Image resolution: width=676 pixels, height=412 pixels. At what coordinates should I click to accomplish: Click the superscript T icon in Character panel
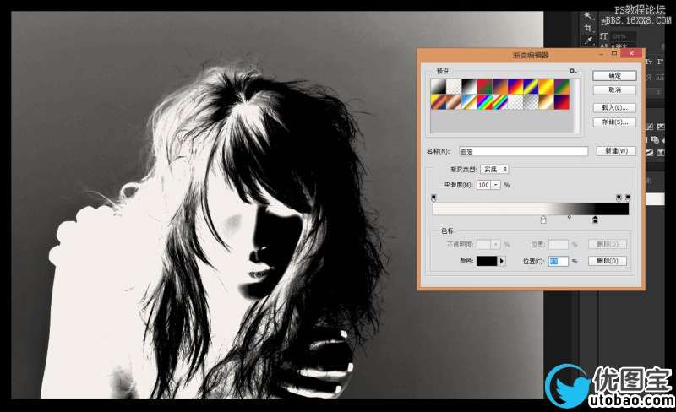click(660, 62)
